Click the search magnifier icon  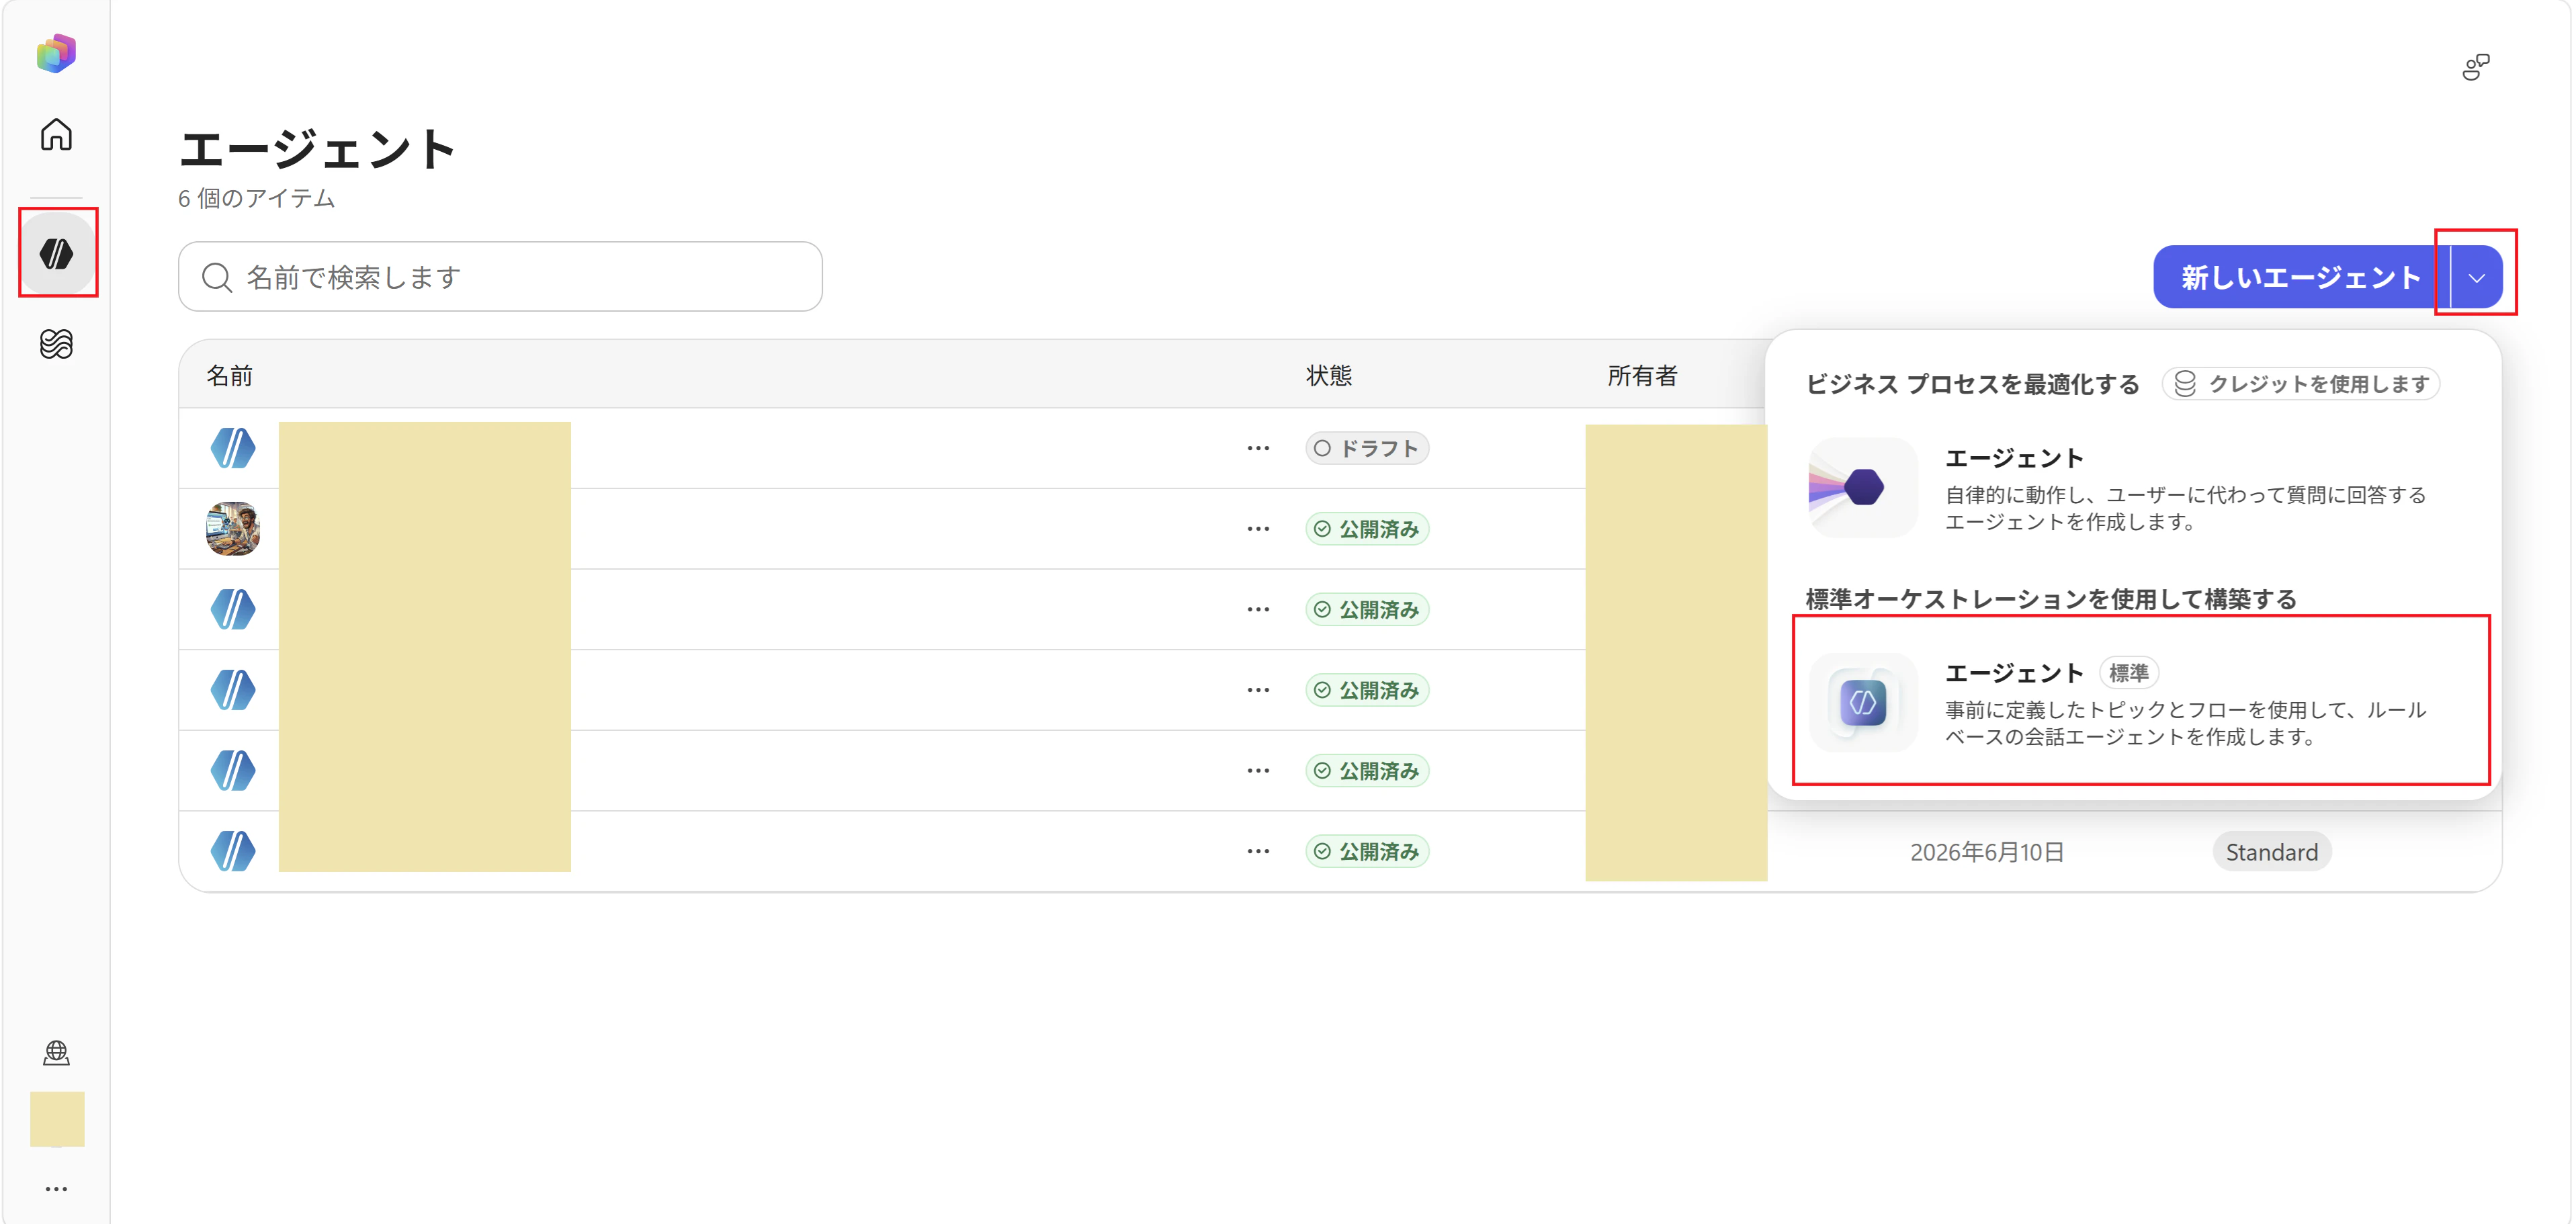pos(216,277)
